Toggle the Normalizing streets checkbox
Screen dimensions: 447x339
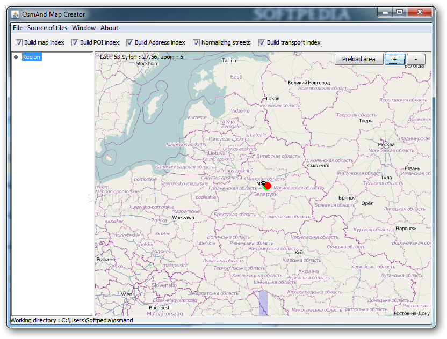(x=197, y=43)
